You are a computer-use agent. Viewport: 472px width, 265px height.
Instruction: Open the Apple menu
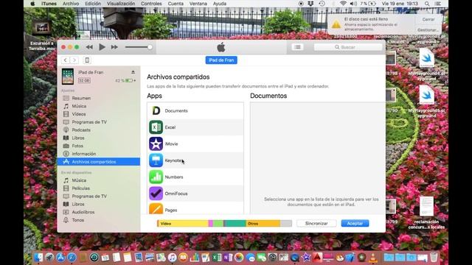point(32,4)
